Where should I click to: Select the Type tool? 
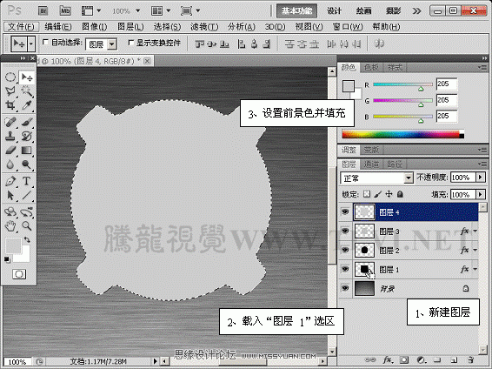pyautogui.click(x=27, y=181)
